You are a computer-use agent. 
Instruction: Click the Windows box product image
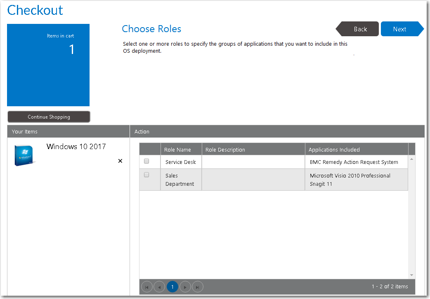pyautogui.click(x=24, y=155)
